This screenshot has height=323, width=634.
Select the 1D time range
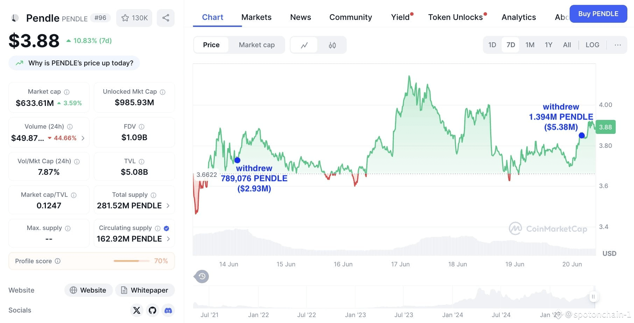(x=492, y=45)
